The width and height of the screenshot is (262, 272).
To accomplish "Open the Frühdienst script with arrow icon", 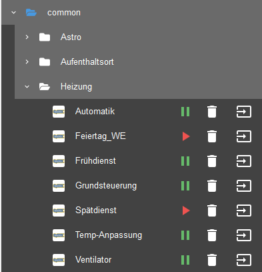I will 243,161.
